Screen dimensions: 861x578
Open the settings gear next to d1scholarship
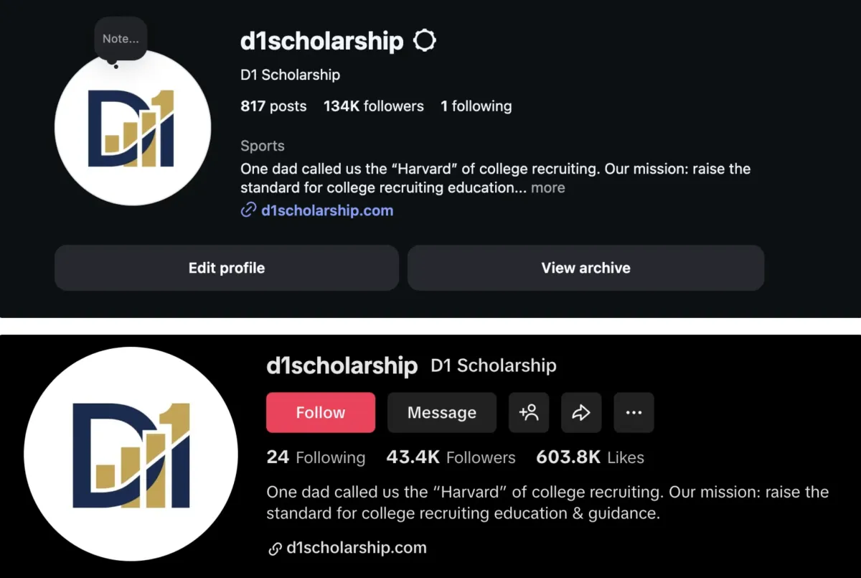click(x=425, y=41)
